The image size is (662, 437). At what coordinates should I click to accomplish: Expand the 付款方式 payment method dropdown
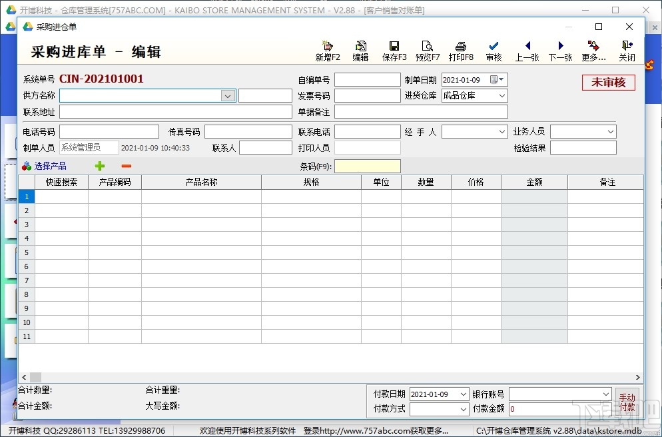tap(463, 409)
